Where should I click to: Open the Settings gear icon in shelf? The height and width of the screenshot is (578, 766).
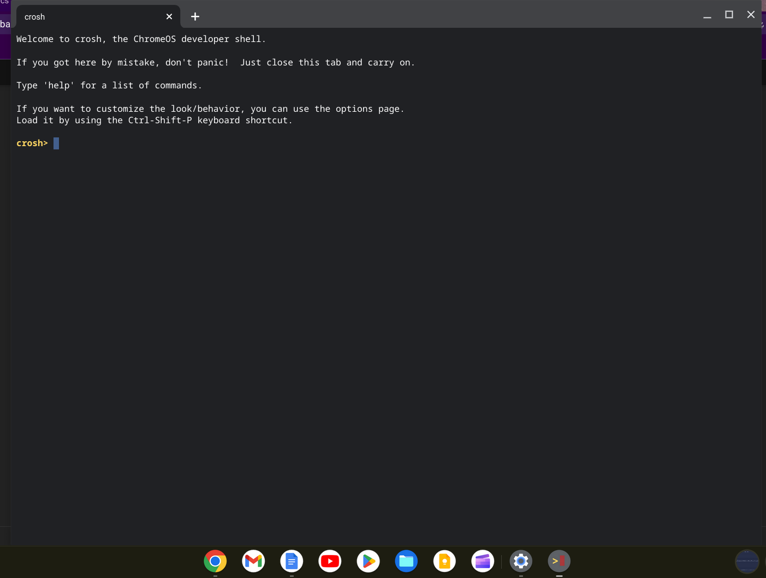coord(521,561)
